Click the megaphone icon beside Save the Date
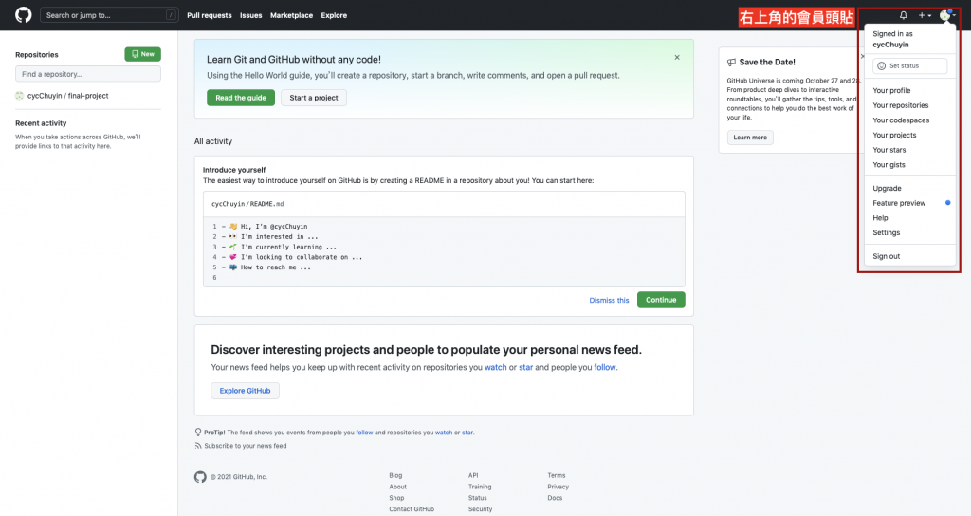This screenshot has height=516, width=971. click(x=731, y=62)
